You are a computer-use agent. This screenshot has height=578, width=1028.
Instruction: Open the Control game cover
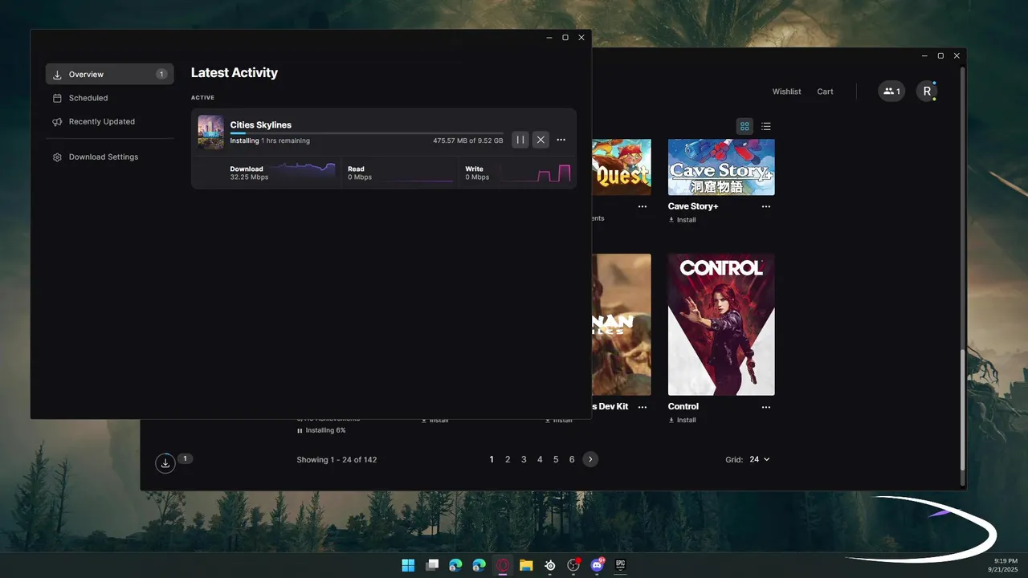[721, 324]
